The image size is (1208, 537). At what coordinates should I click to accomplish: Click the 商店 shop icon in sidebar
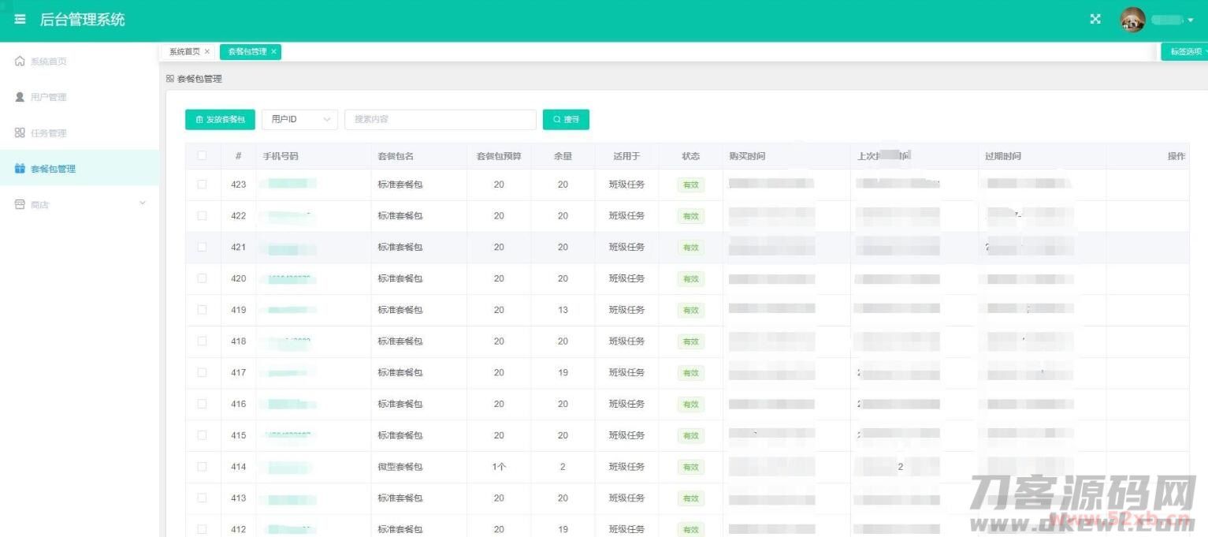(x=20, y=204)
